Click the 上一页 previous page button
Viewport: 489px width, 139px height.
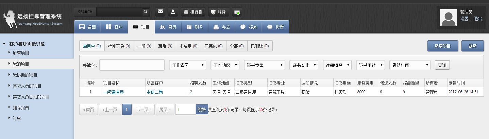point(110,110)
